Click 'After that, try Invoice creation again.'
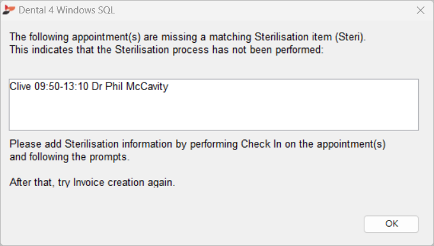 93,182
